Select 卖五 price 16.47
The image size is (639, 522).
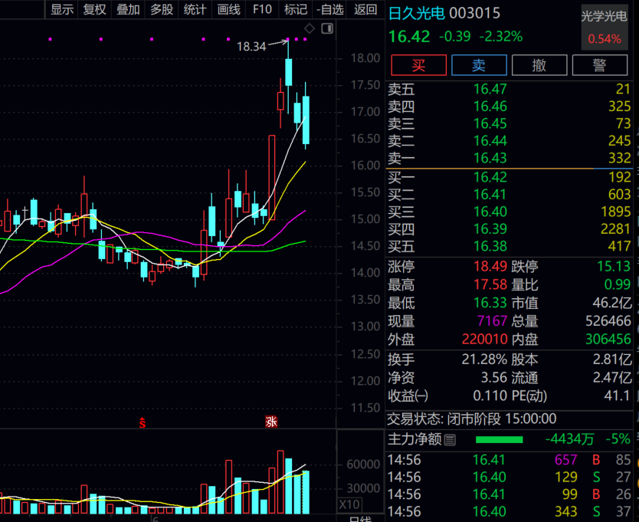point(490,89)
